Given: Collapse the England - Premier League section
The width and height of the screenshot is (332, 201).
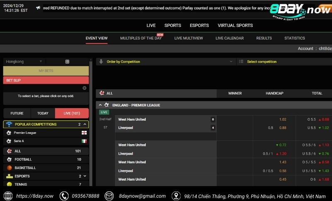Looking at the screenshot, I should pos(100,105).
